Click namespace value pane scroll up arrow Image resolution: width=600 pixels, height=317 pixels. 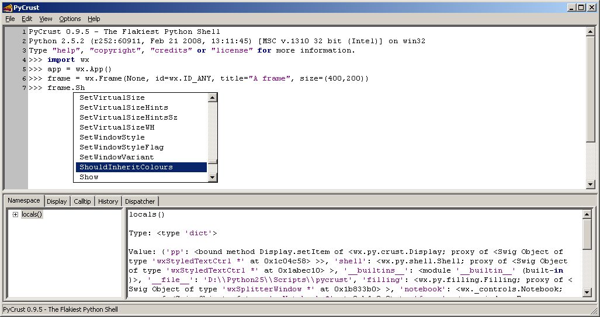587,214
